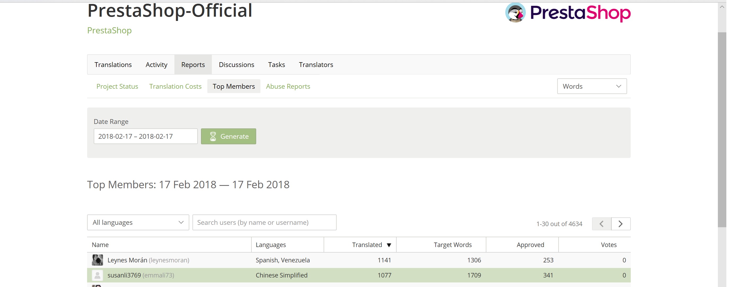
Task: Click the Search users input field
Action: (x=264, y=222)
